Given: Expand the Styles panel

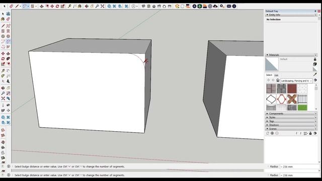Looking at the screenshot, I should click(267, 117).
